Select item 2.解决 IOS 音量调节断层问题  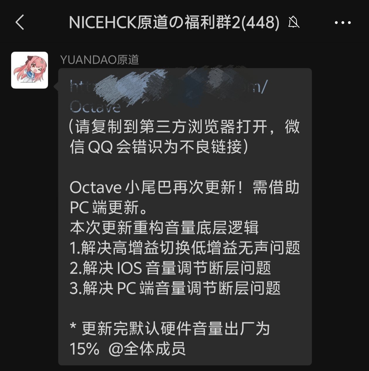click(x=170, y=268)
